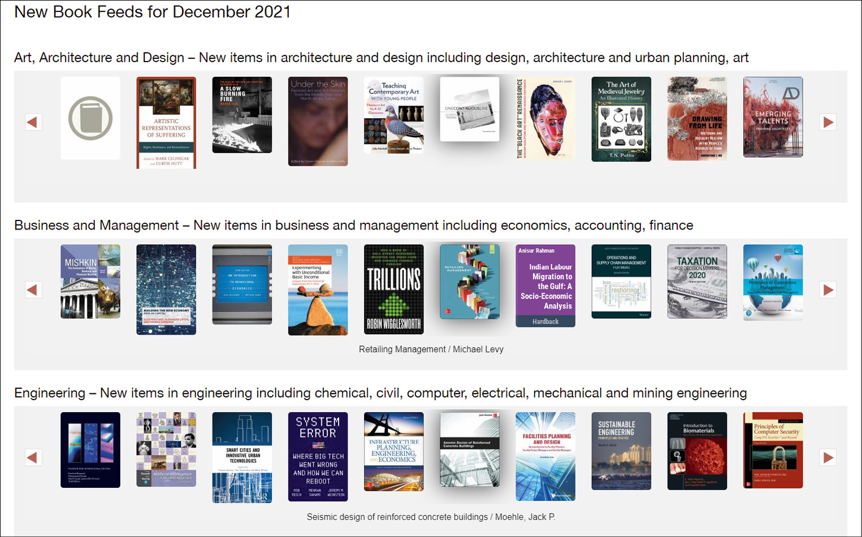Open The Art of Medieval Jewelry cover

[621, 119]
